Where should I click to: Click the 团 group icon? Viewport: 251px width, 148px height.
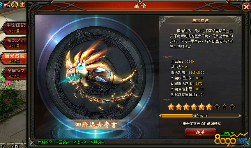point(22,4)
